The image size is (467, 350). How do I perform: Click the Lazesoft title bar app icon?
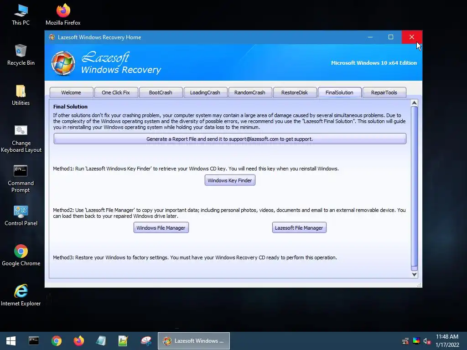coord(52,37)
